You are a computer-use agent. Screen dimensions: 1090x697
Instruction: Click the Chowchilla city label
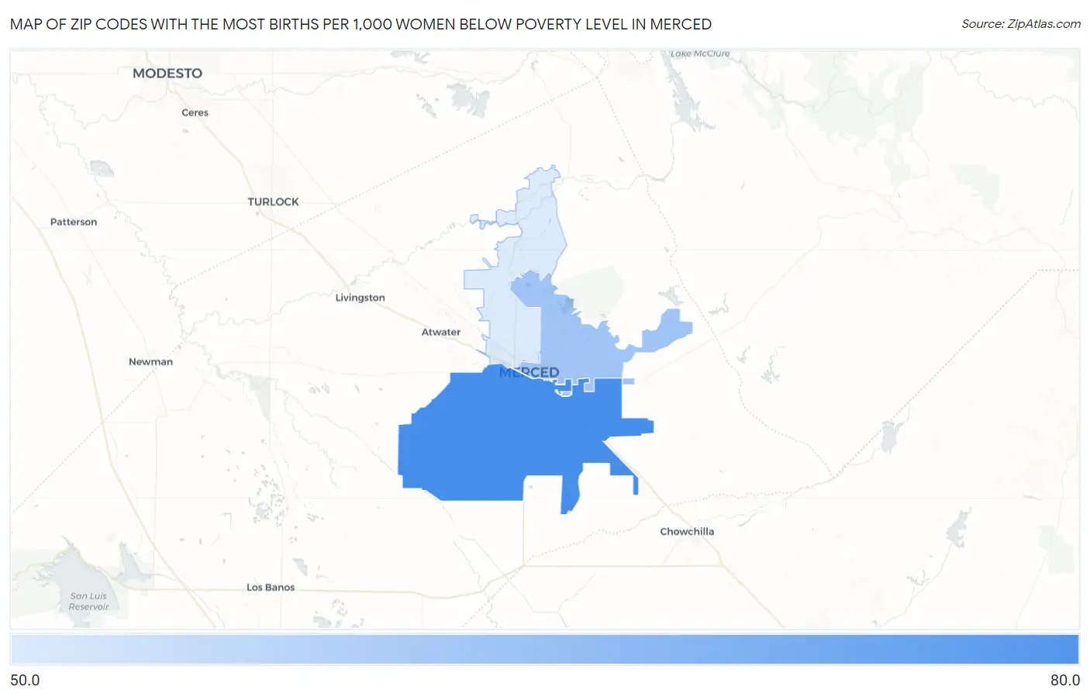687,531
